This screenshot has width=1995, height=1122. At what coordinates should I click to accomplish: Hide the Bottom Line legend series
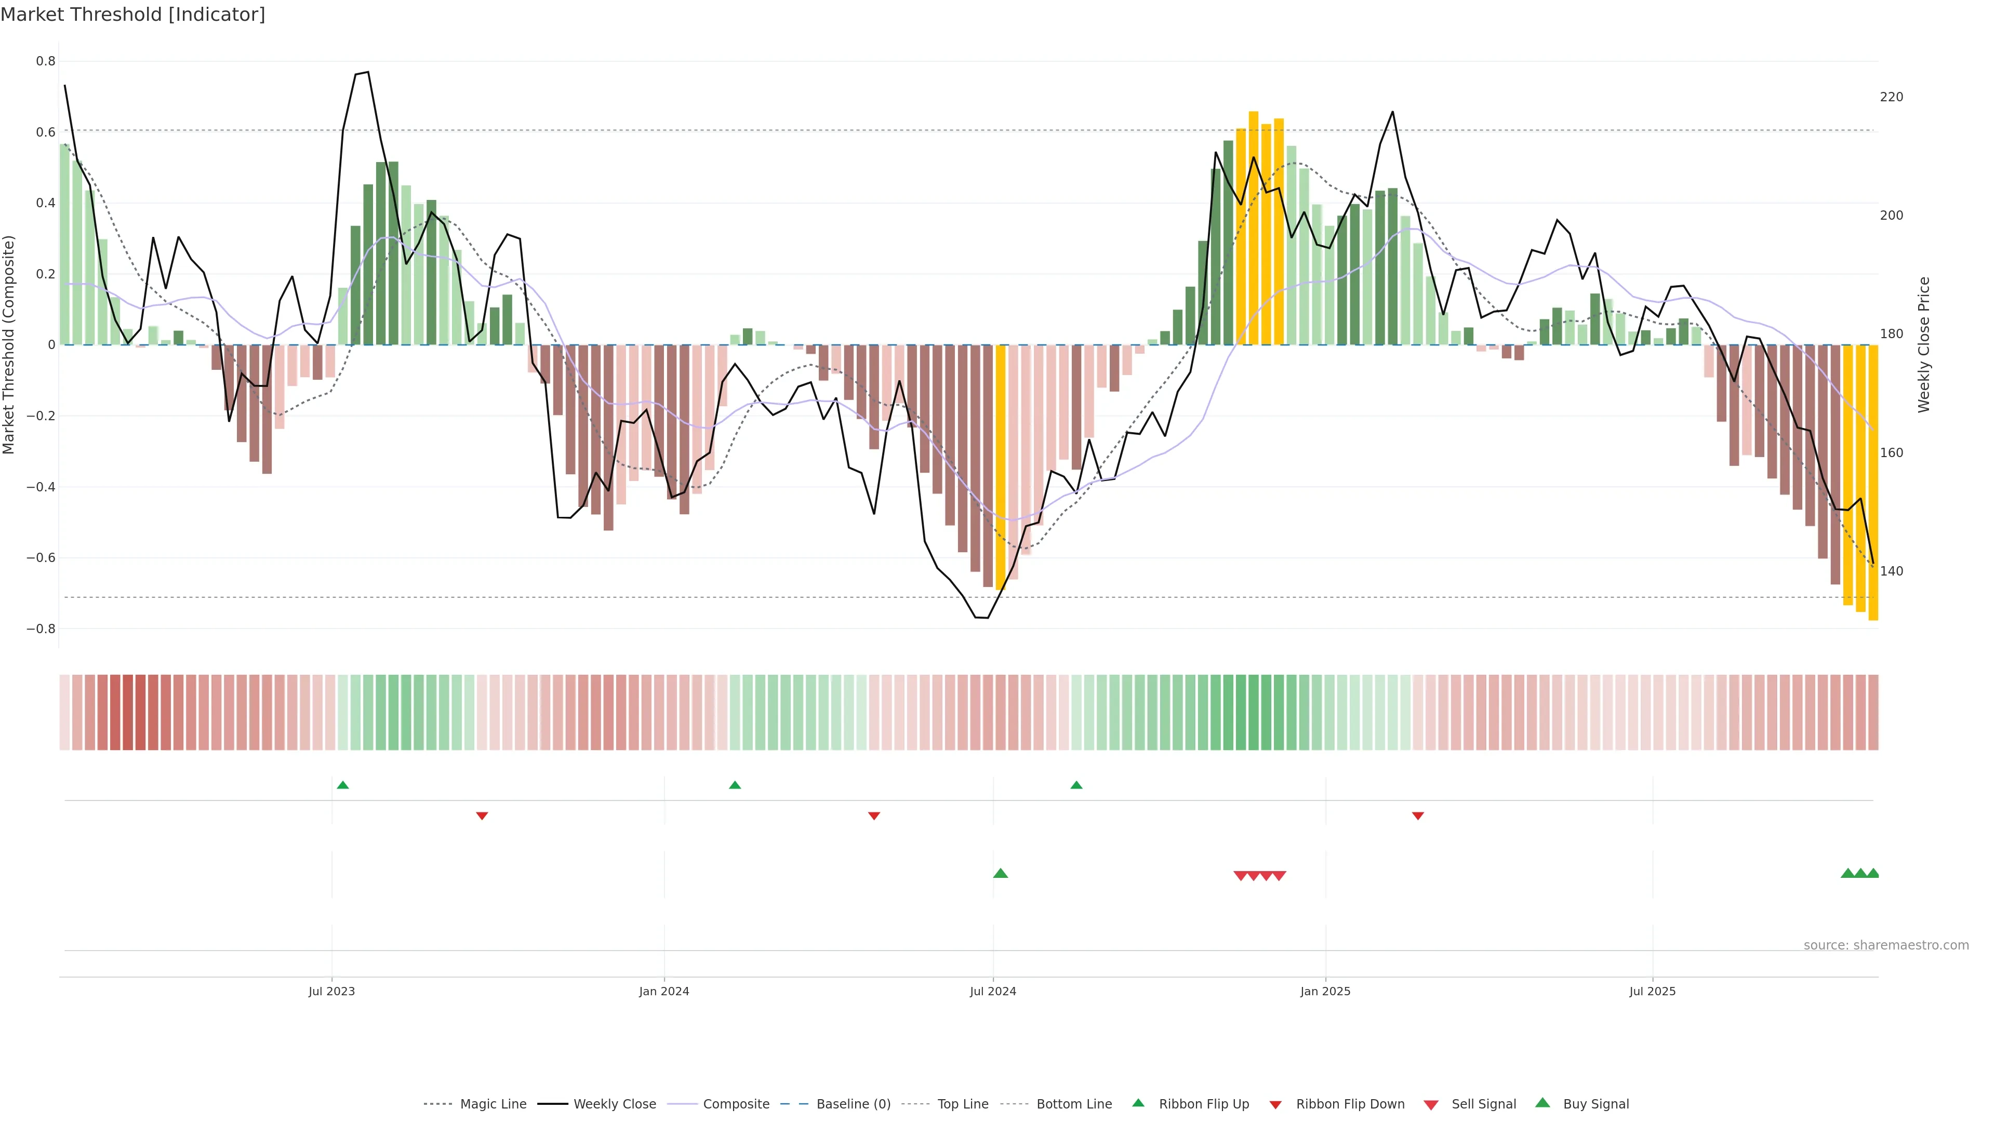click(x=1073, y=1104)
